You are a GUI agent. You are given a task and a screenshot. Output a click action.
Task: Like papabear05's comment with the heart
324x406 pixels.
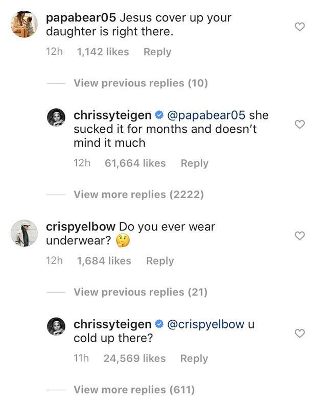click(299, 27)
